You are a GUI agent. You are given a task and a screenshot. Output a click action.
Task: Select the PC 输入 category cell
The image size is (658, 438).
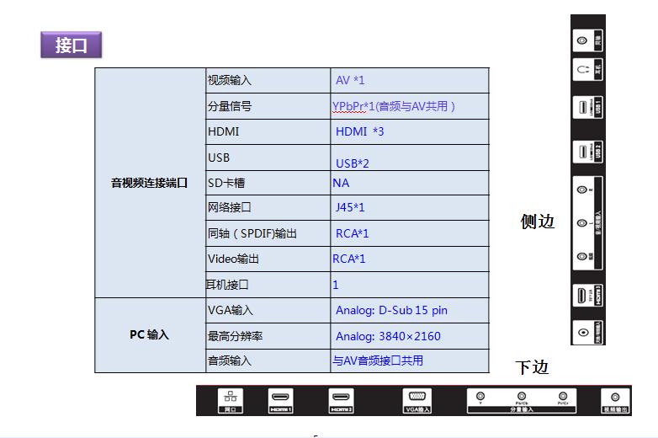pyautogui.click(x=150, y=334)
